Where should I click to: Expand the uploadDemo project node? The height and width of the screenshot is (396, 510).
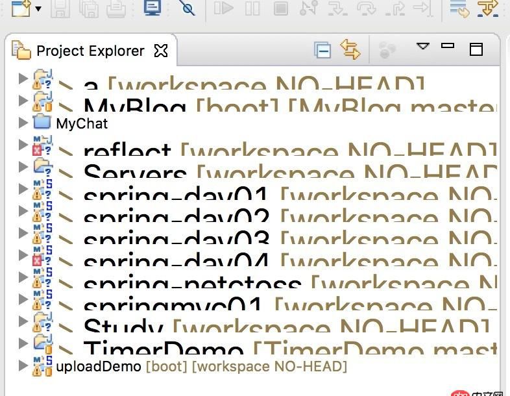(x=23, y=365)
